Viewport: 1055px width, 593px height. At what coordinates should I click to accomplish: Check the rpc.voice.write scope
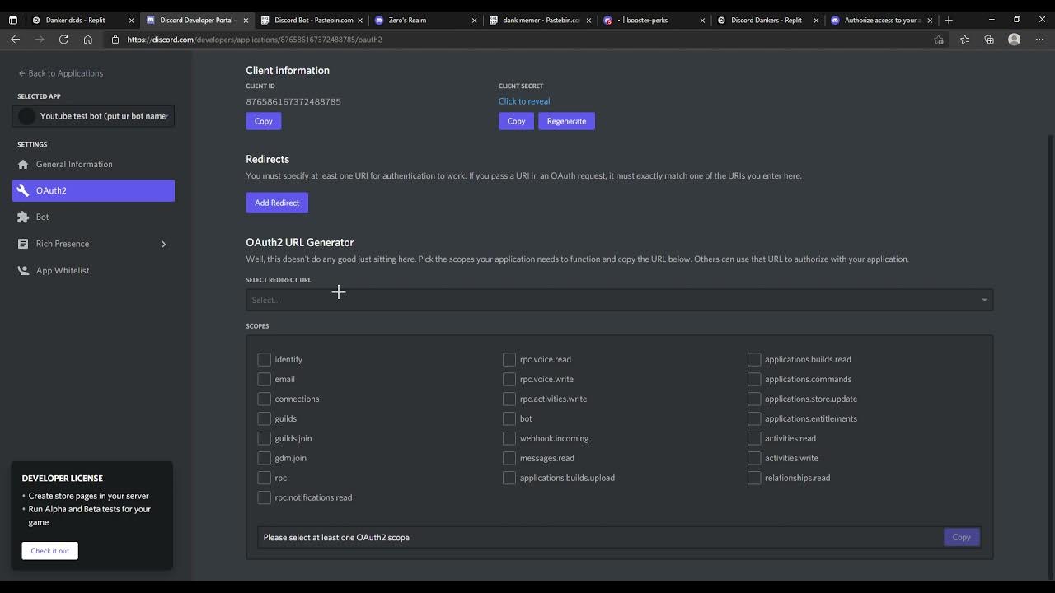tap(509, 379)
